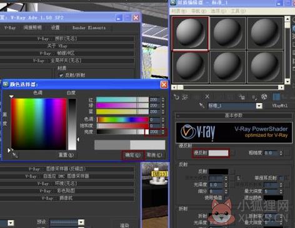Click the put material to scene icon
The image size is (295, 228).
pos(185,97)
